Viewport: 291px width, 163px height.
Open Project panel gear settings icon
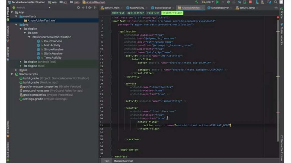[x=89, y=8]
